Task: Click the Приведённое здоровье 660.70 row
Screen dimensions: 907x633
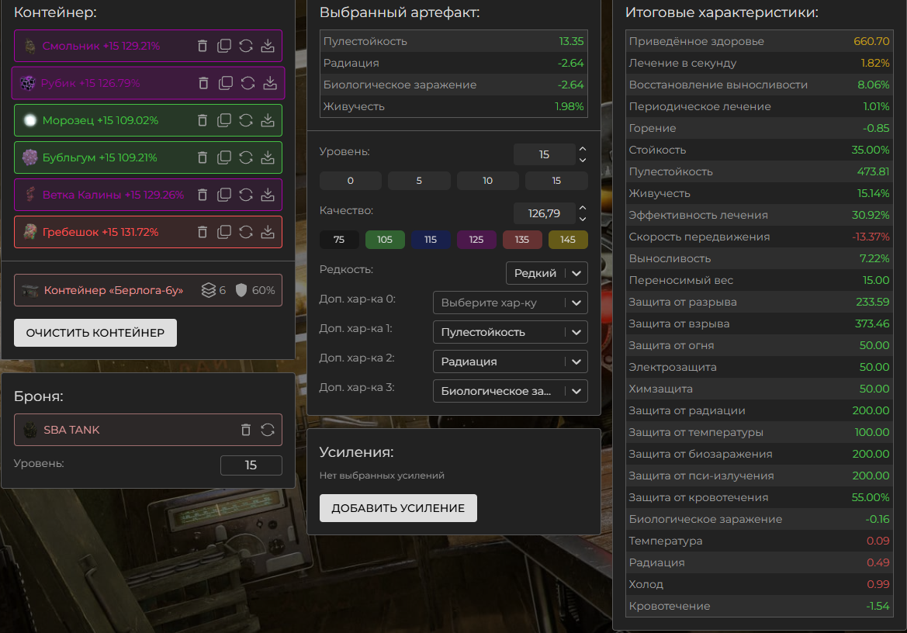Action: tap(760, 41)
